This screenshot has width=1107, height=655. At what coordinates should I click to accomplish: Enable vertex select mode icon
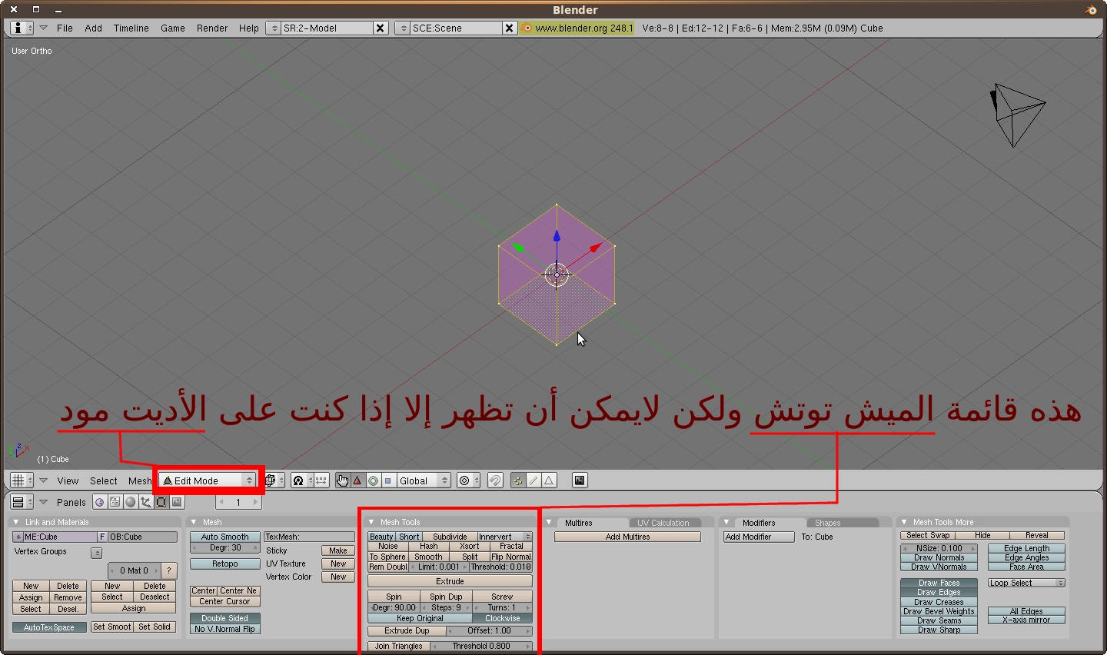[517, 480]
